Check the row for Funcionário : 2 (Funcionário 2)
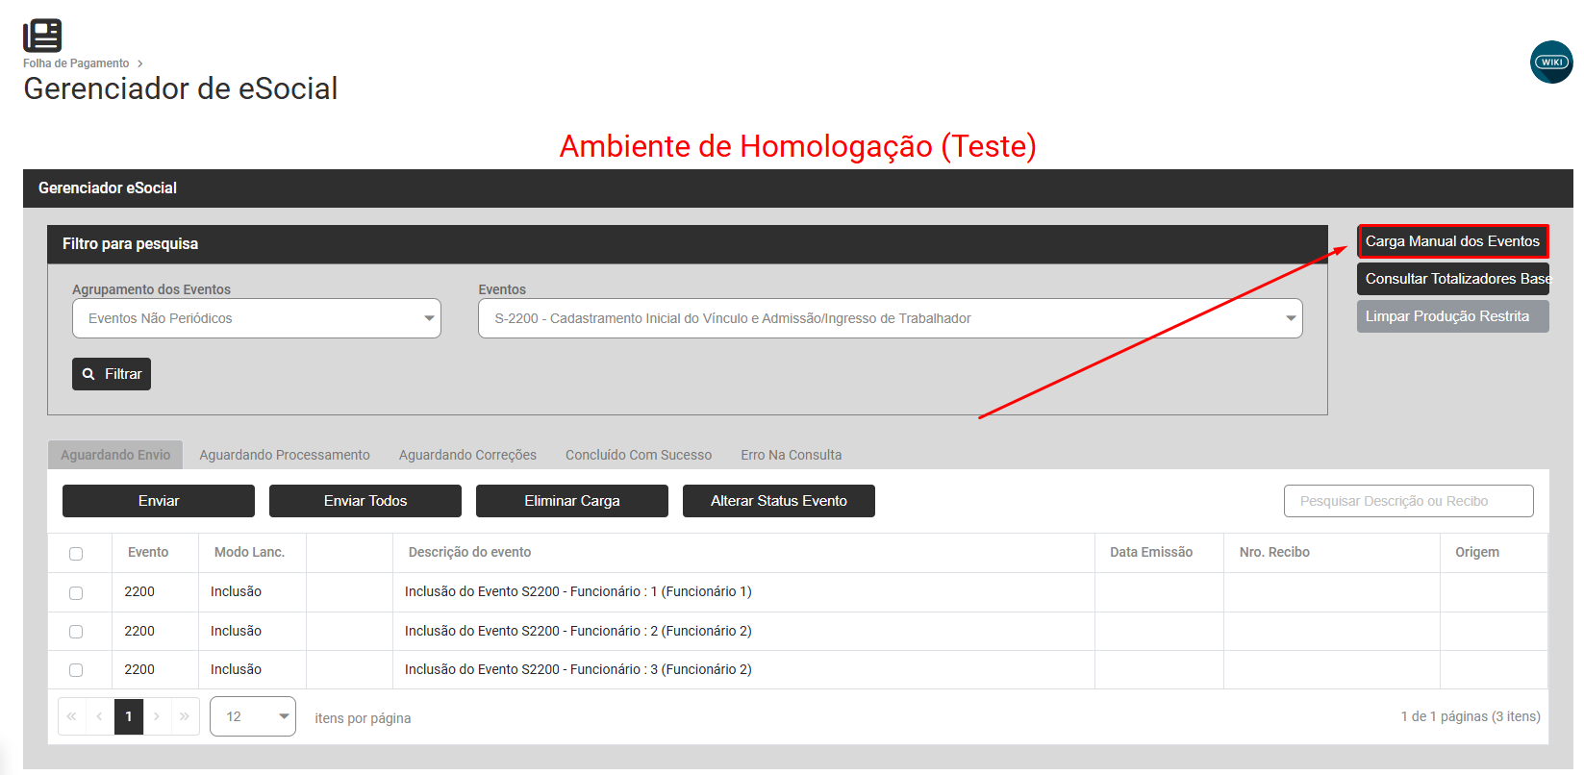 (x=76, y=632)
